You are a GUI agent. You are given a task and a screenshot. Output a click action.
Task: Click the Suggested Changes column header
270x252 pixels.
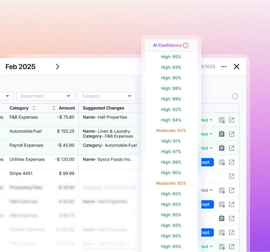(104, 108)
